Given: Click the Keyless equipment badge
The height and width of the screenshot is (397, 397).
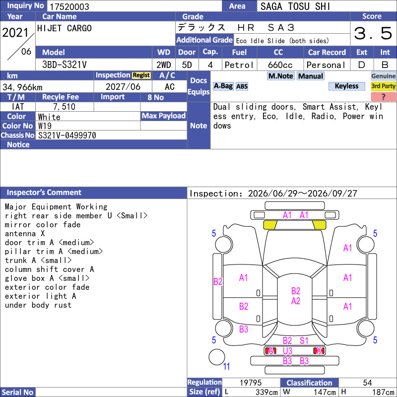Looking at the screenshot, I should click(x=346, y=86).
